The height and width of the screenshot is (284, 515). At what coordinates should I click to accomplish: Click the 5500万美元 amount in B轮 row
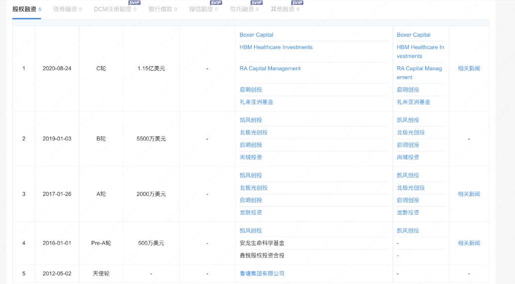pyautogui.click(x=151, y=139)
